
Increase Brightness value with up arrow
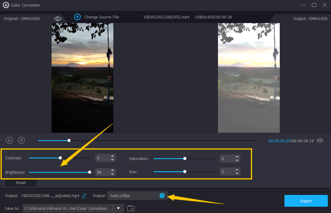pos(113,170)
